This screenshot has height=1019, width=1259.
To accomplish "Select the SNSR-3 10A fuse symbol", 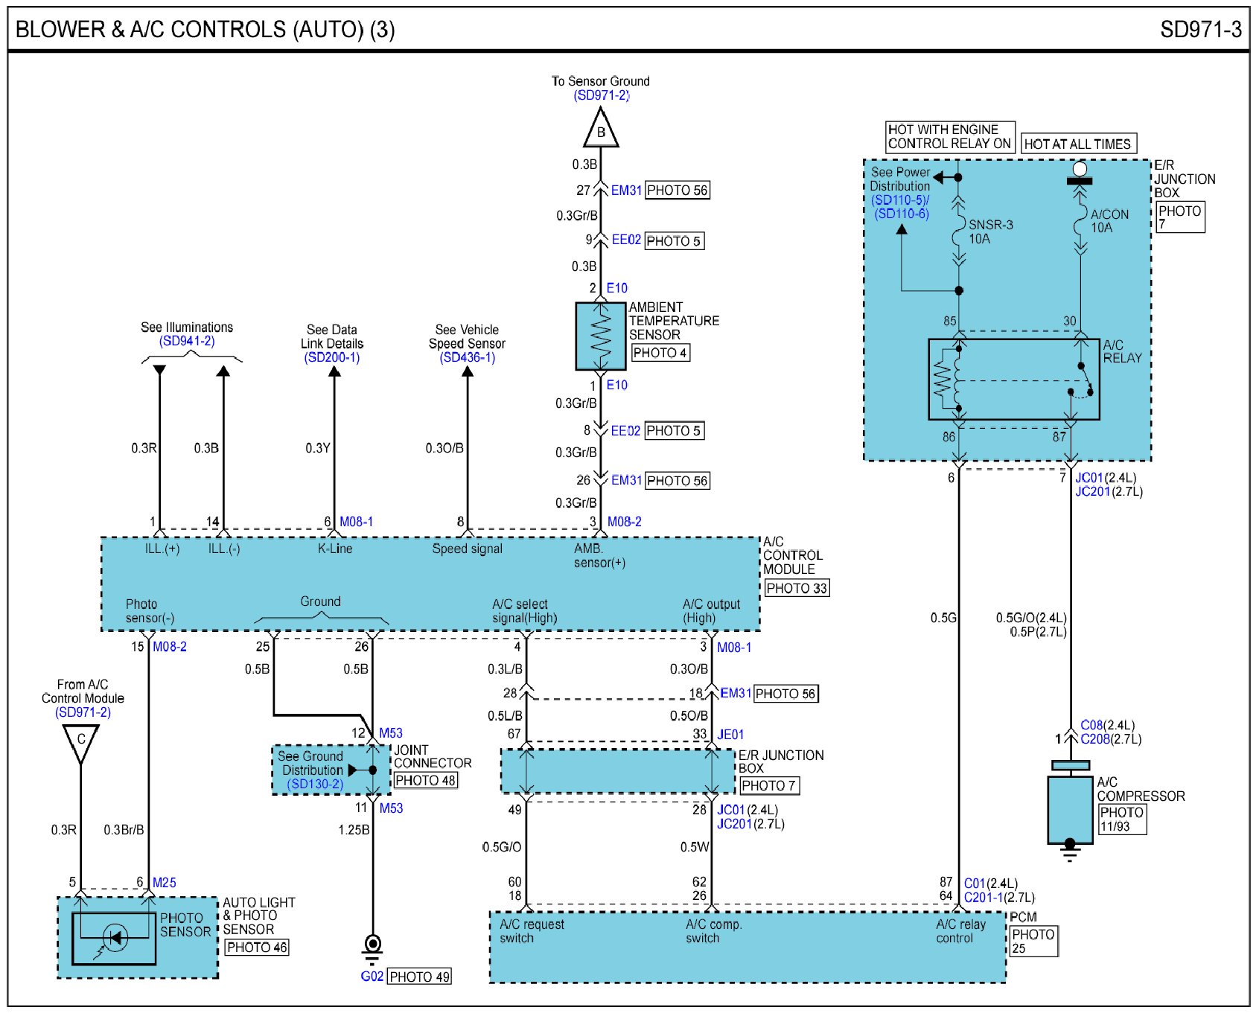I will point(959,231).
